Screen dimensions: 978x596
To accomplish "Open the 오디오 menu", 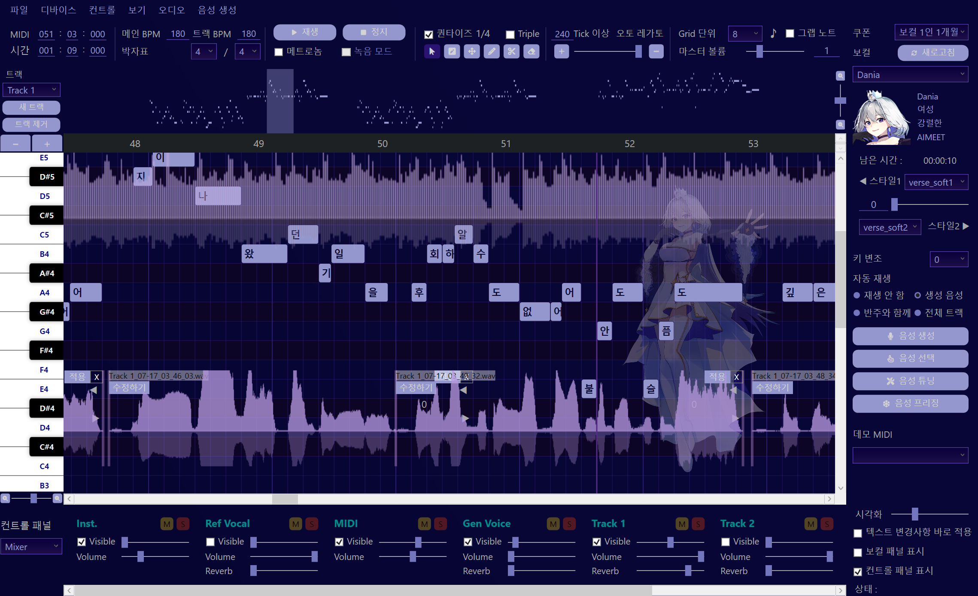I will (x=171, y=10).
